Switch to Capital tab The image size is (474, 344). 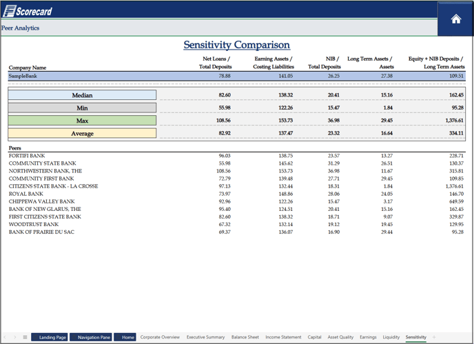click(314, 337)
